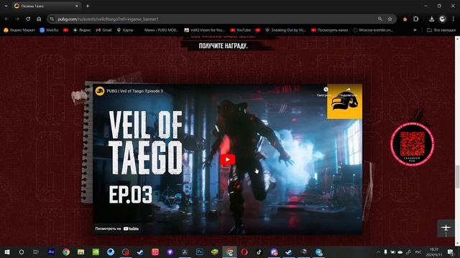Open the Посмотреть канал bookmark
Viewport: 460px width, 258px height.
(330, 30)
